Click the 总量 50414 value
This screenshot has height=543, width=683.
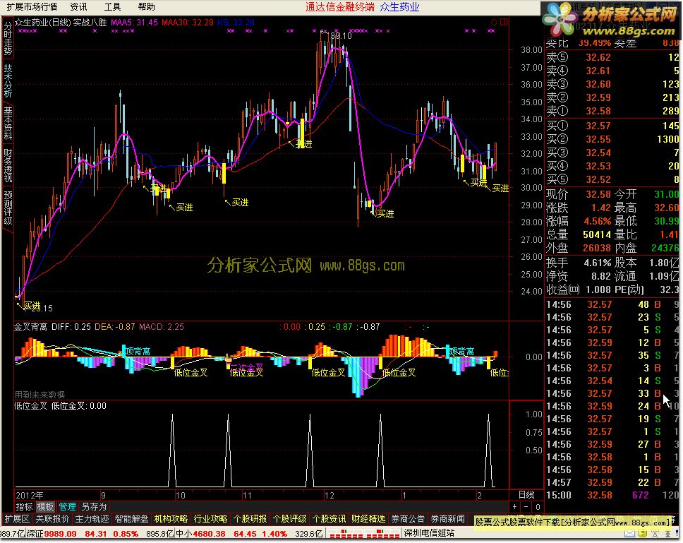coord(597,234)
